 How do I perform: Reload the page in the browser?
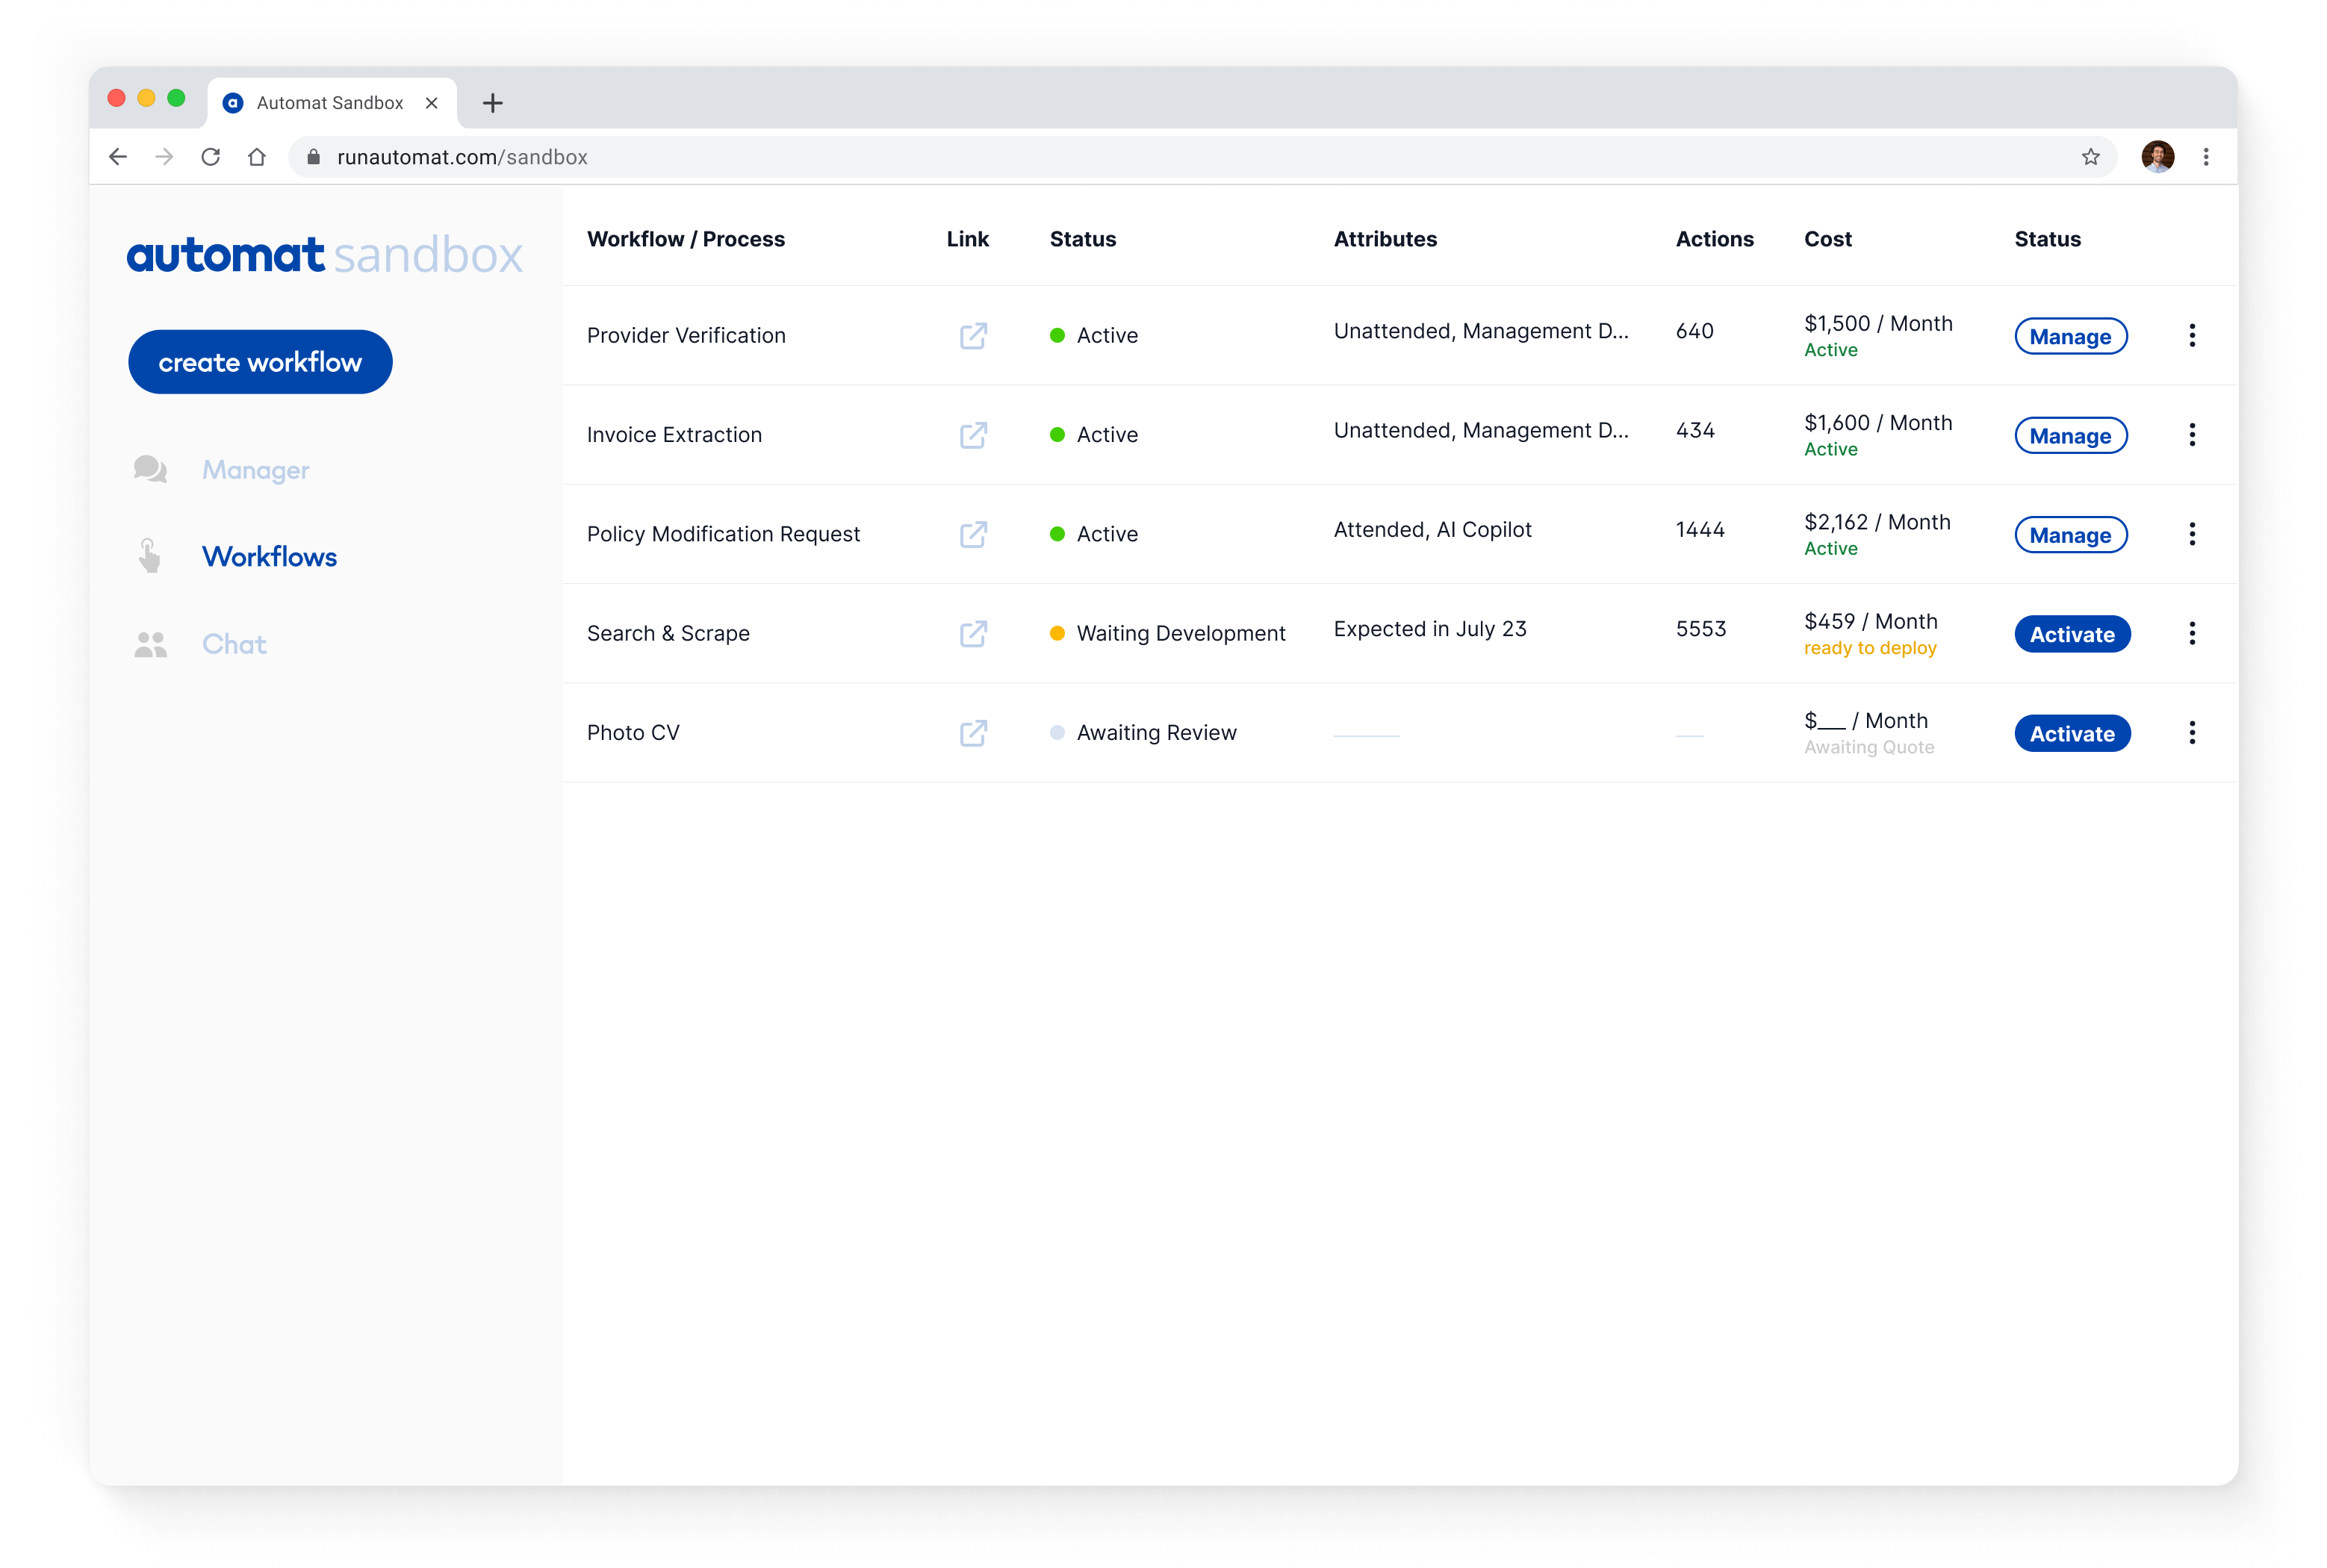[x=210, y=157]
